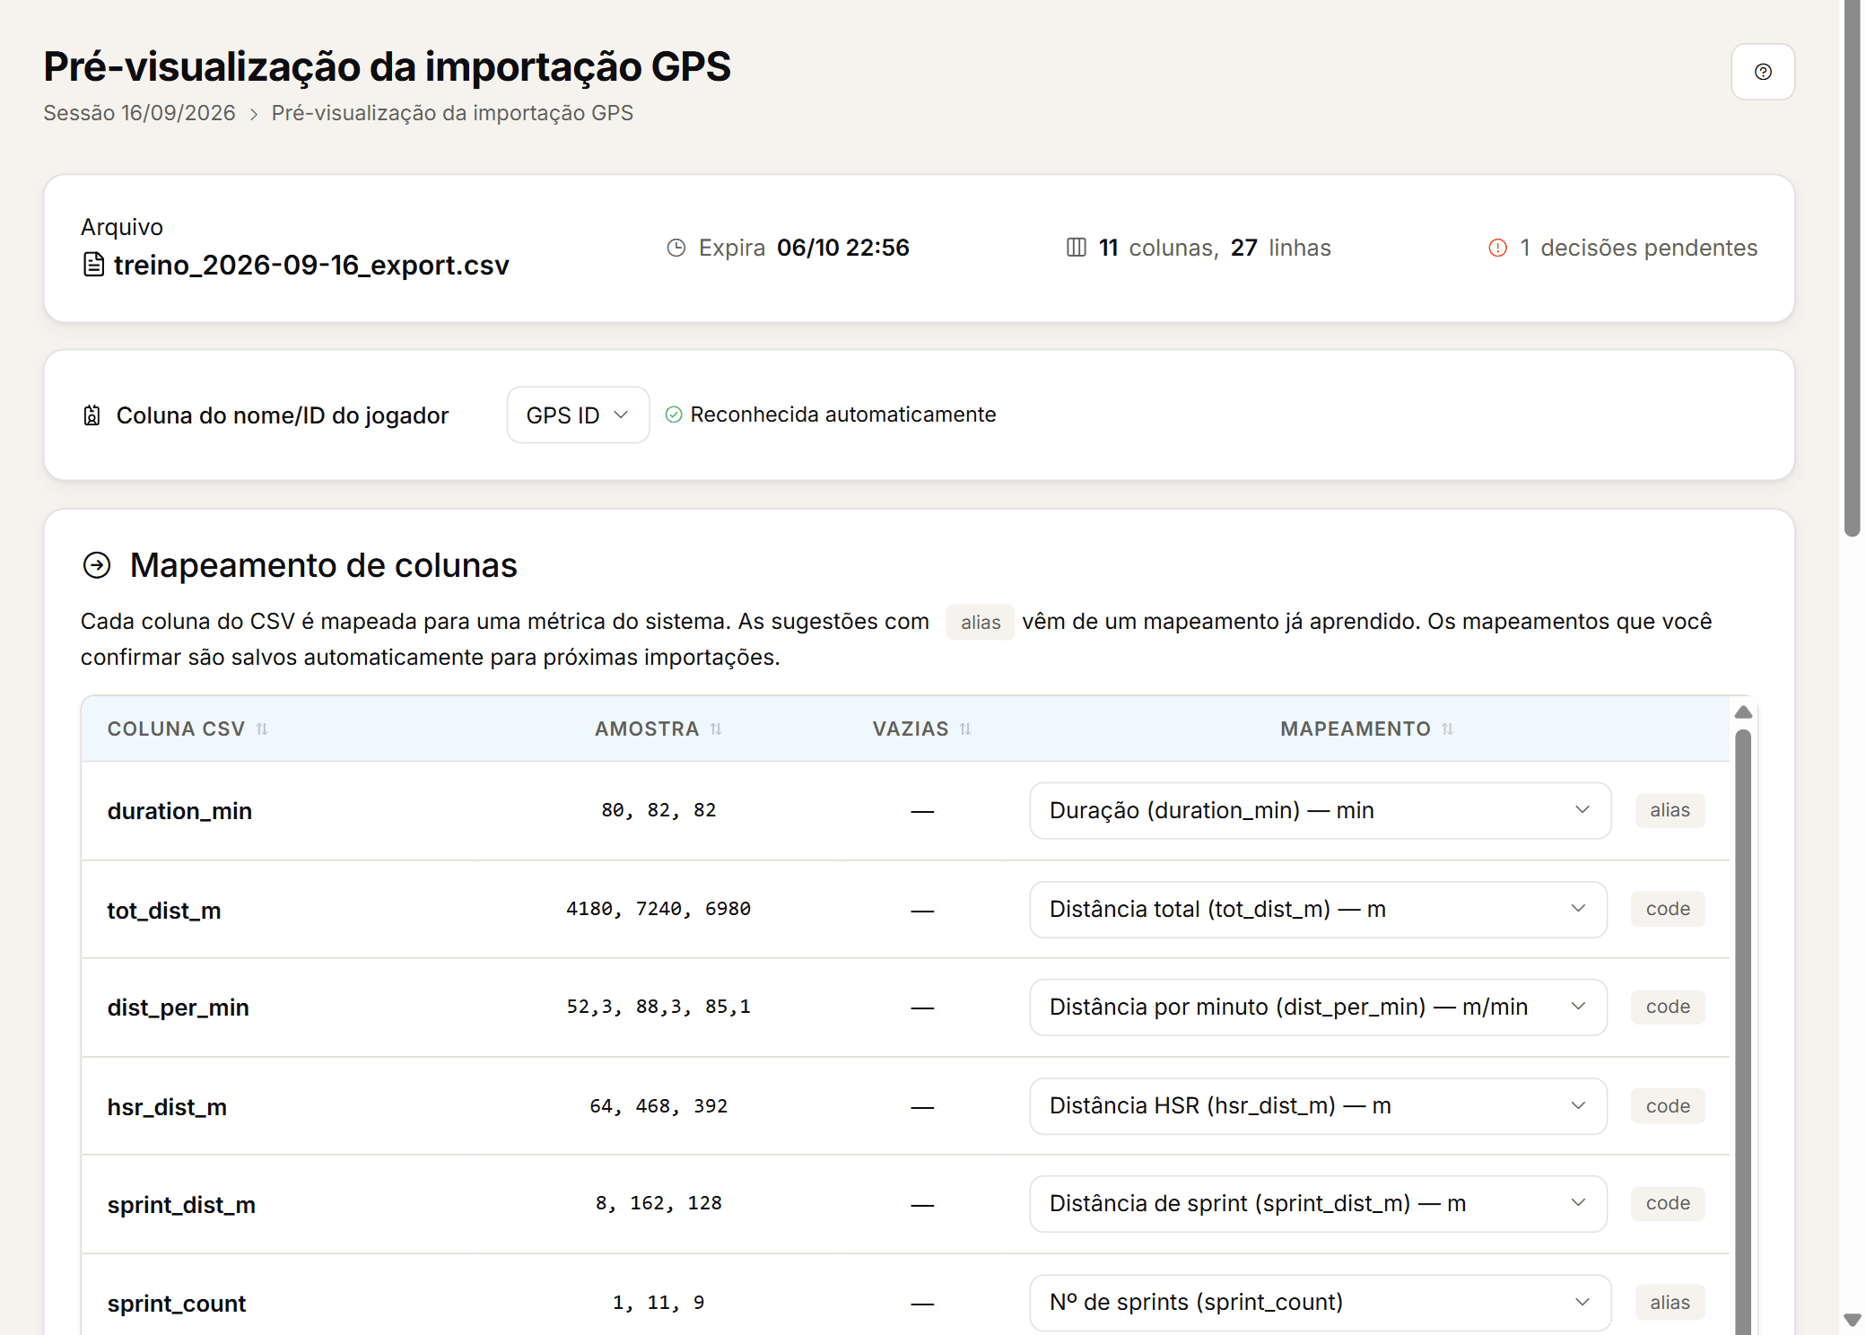
Task: Open the Distância total (tot_dist_m) dropdown
Action: [x=1318, y=909]
